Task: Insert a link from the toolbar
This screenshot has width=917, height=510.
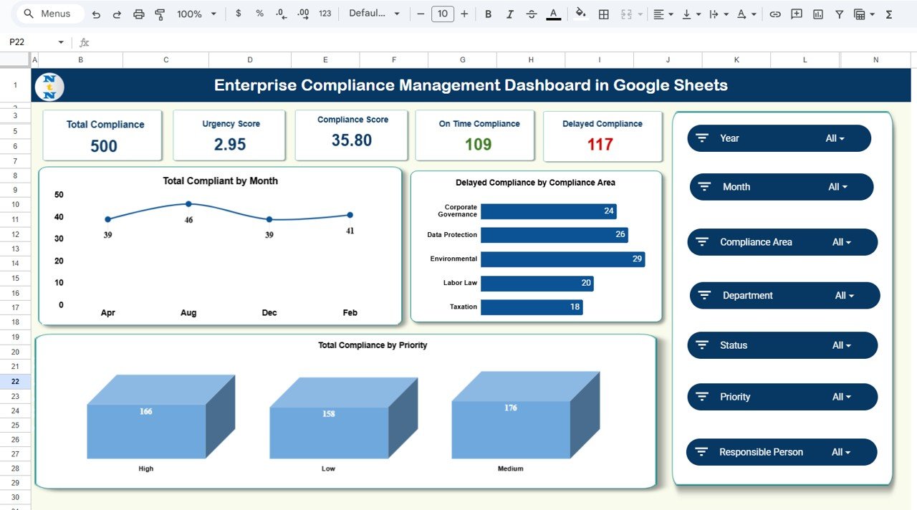Action: pos(774,13)
